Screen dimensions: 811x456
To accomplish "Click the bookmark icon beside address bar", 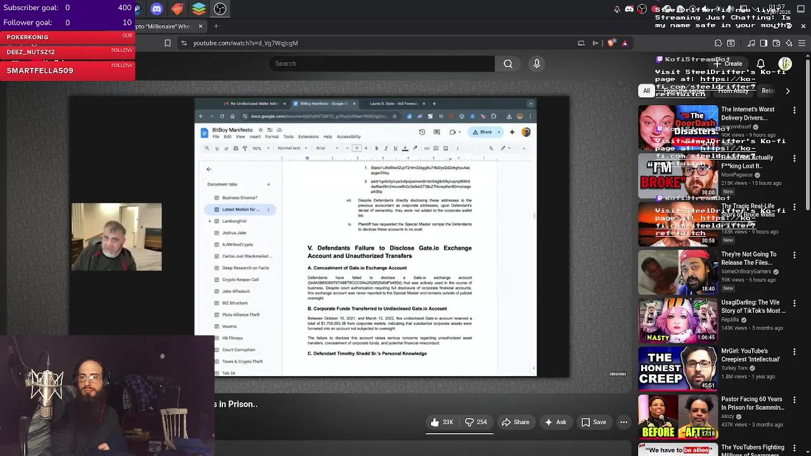I will [167, 43].
